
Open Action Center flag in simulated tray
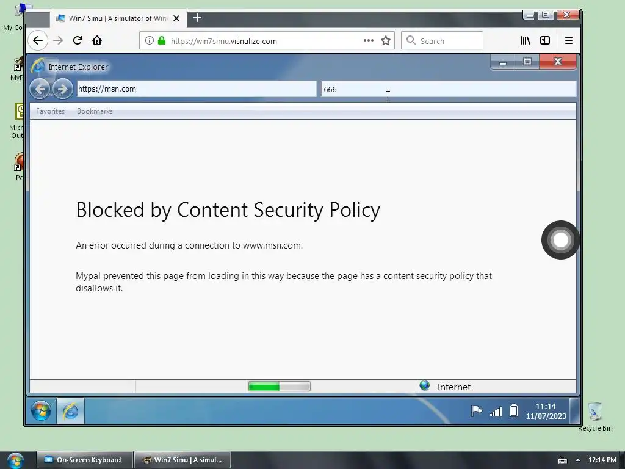click(x=477, y=411)
